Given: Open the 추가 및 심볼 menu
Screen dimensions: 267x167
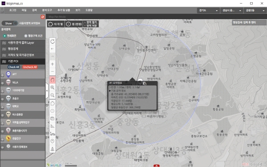Looking at the screenshot, I should coord(64,10).
